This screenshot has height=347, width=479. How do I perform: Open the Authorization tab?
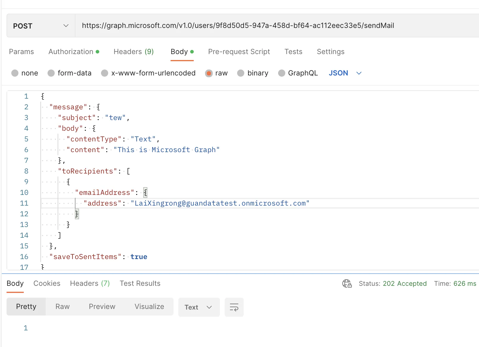point(71,52)
